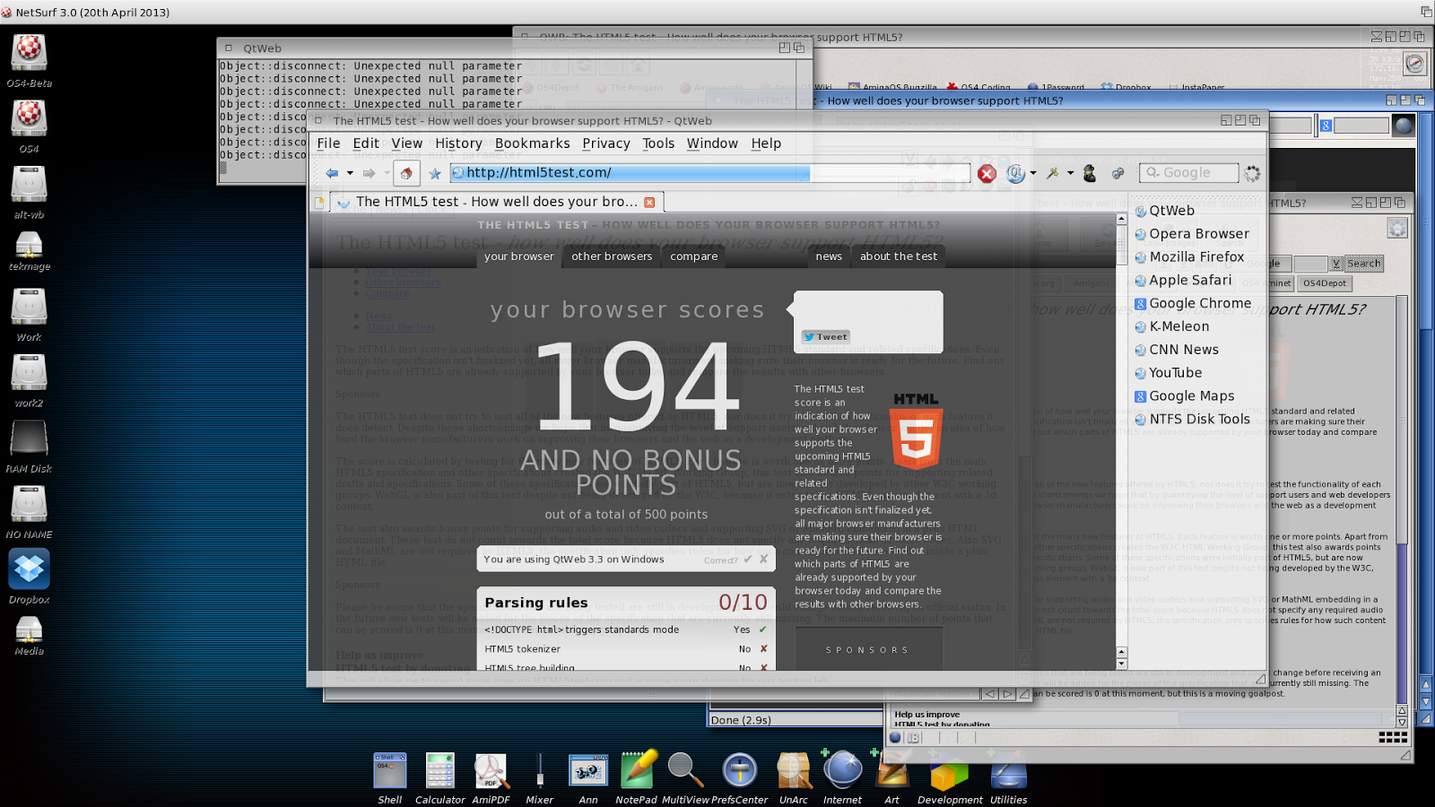The image size is (1435, 807).
Task: Open the gears settings toolbar icon
Action: click(1118, 173)
